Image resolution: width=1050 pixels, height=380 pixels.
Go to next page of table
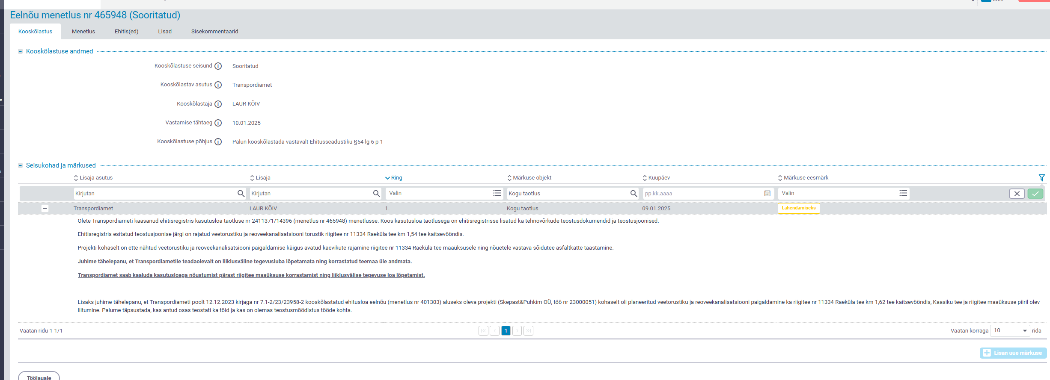pyautogui.click(x=517, y=330)
